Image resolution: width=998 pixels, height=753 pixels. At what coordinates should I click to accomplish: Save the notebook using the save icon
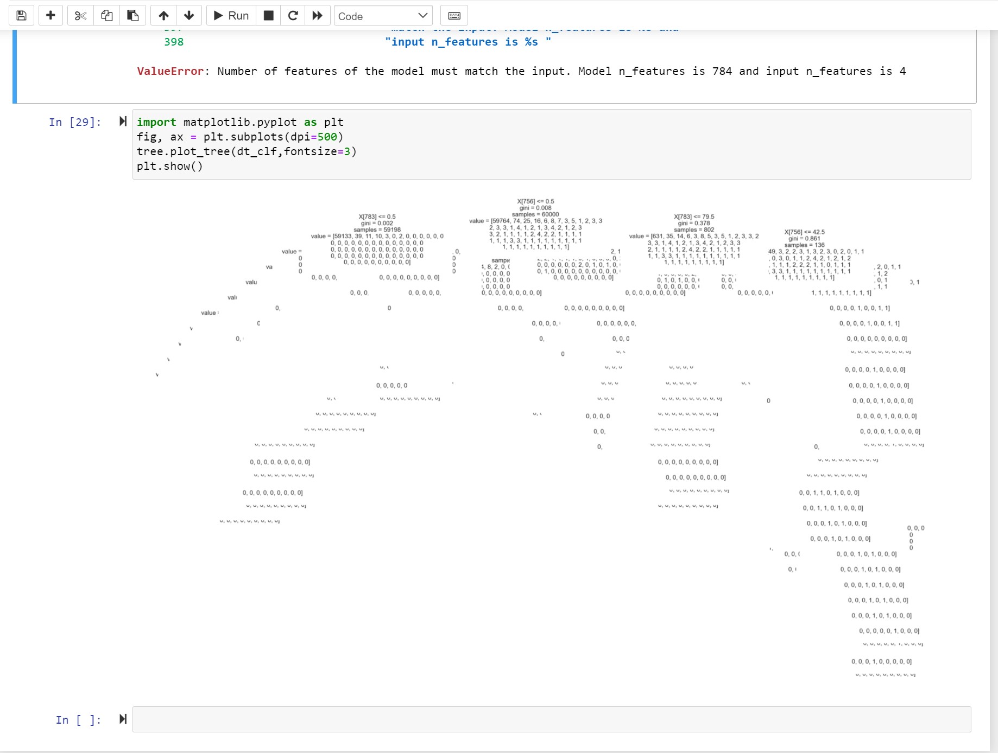click(21, 15)
